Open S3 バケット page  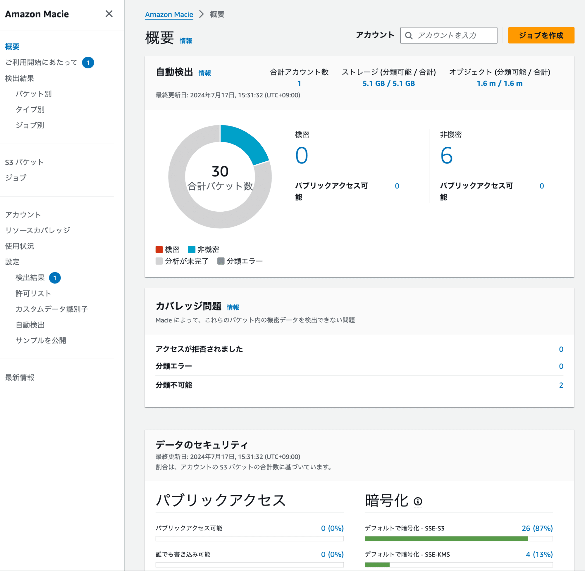click(25, 162)
